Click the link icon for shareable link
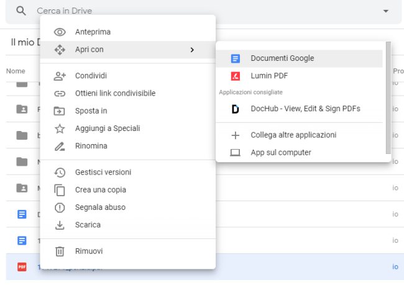404x285 pixels. click(x=60, y=94)
